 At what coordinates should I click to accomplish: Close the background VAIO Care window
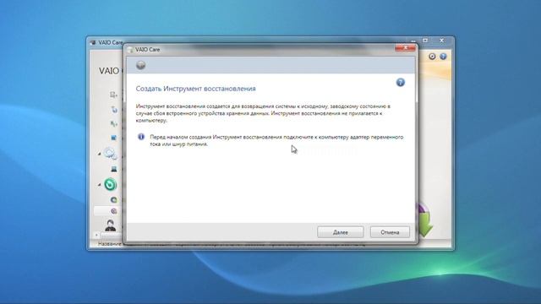point(441,41)
